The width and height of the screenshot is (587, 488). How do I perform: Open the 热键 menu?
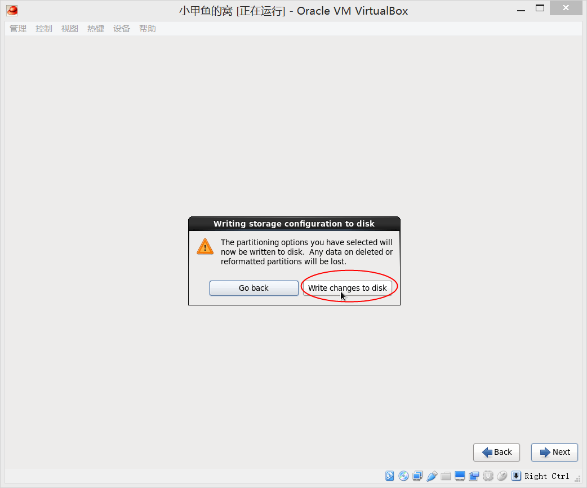tap(96, 29)
